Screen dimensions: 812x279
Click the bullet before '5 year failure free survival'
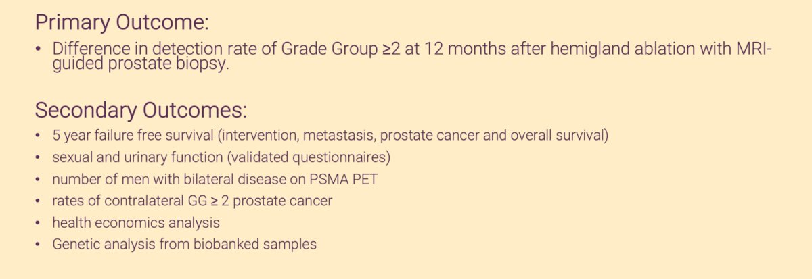pyautogui.click(x=38, y=136)
